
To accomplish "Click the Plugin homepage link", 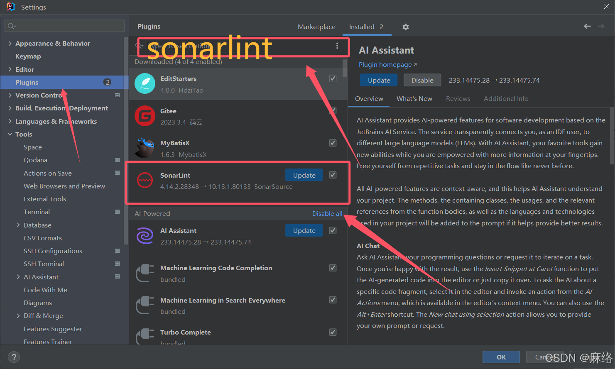I will pyautogui.click(x=385, y=65).
